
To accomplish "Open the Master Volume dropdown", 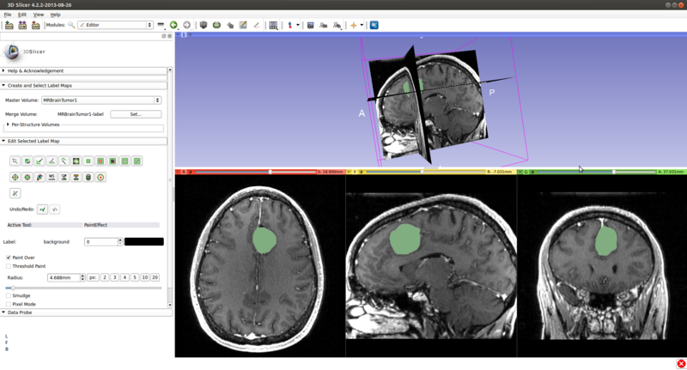I will [100, 100].
